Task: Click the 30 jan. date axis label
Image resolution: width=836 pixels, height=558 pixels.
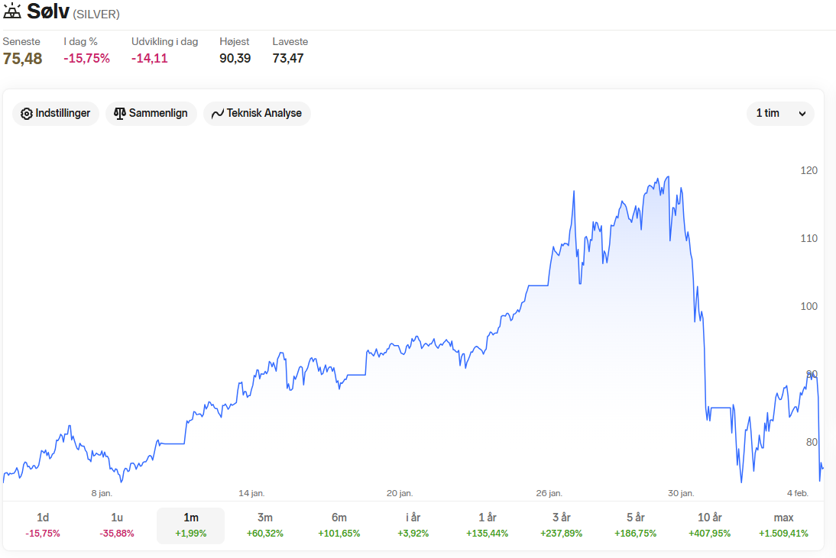Action: tap(681, 493)
